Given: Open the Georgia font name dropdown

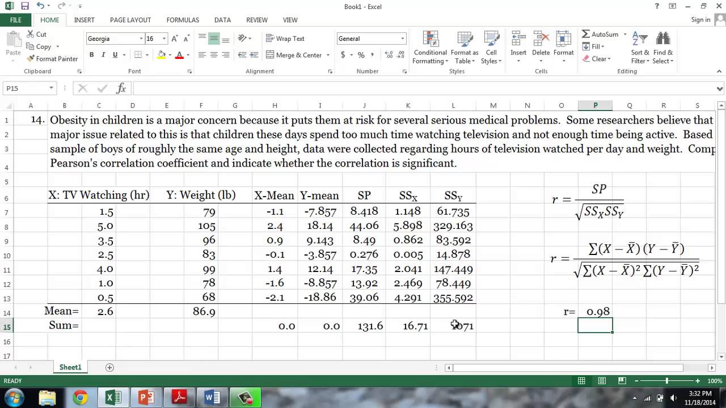Looking at the screenshot, I should (x=141, y=39).
